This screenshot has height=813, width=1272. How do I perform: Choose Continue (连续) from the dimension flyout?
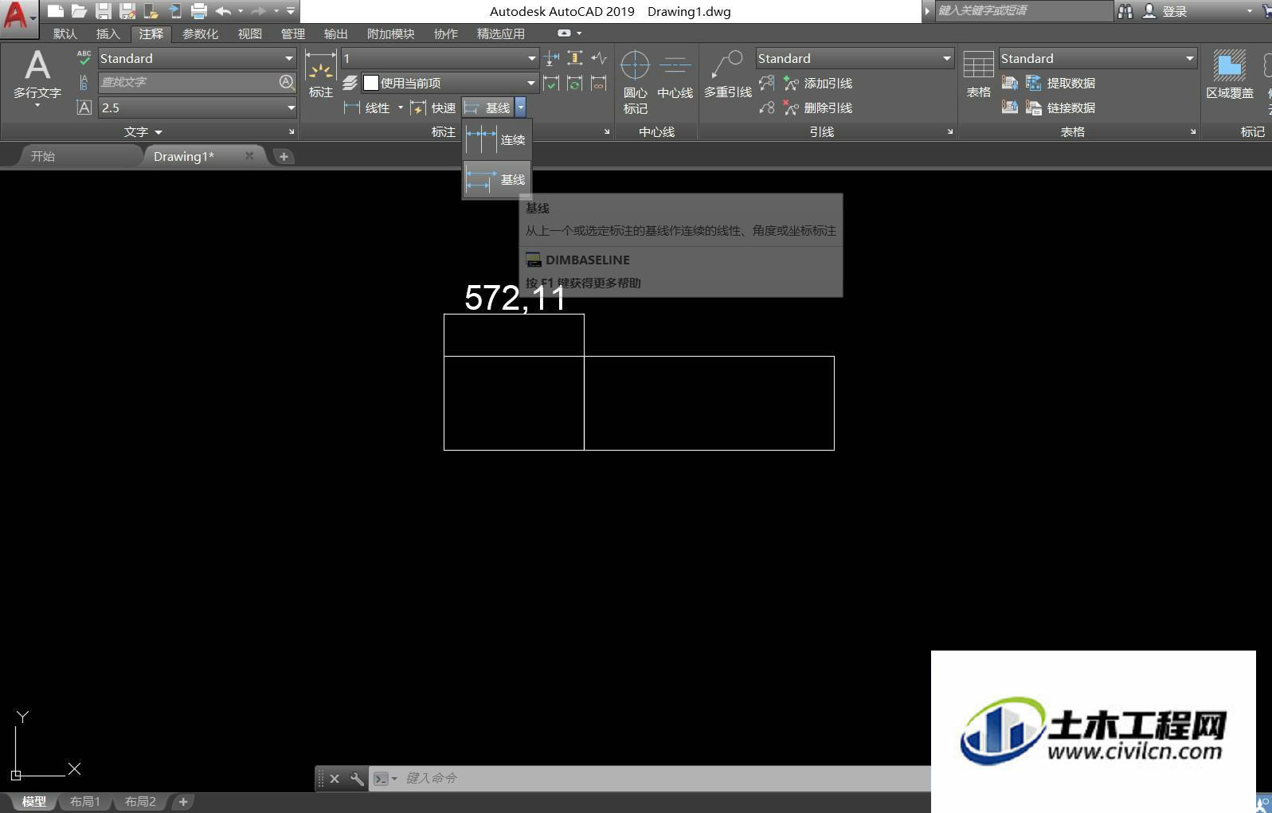point(497,139)
